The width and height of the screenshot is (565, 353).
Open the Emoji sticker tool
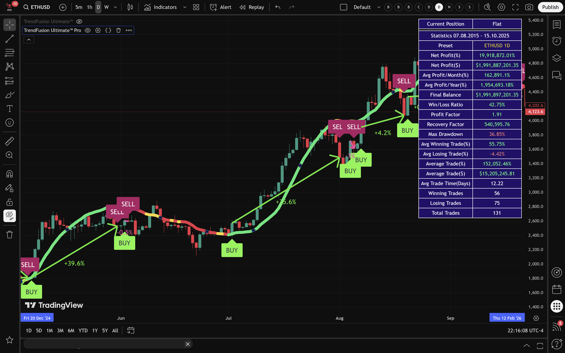click(x=9, y=122)
